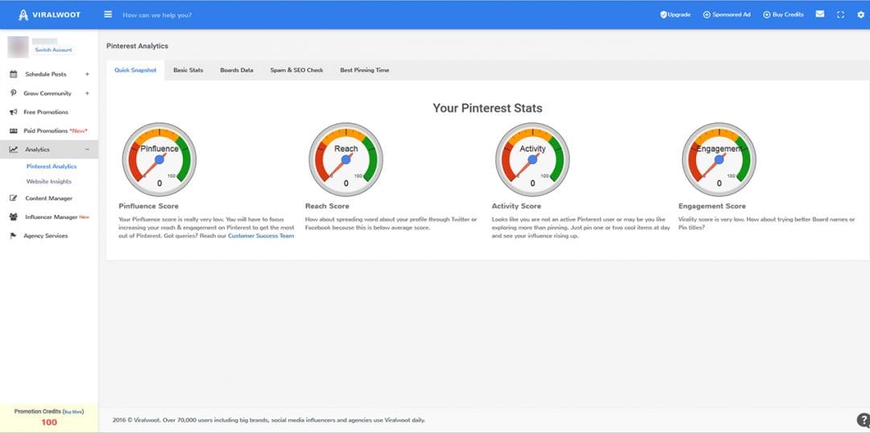Click the Free Promotions megaphone icon

[14, 112]
